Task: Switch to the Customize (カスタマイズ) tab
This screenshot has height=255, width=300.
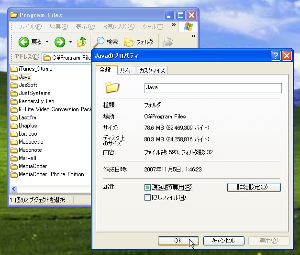Action: pos(152,71)
